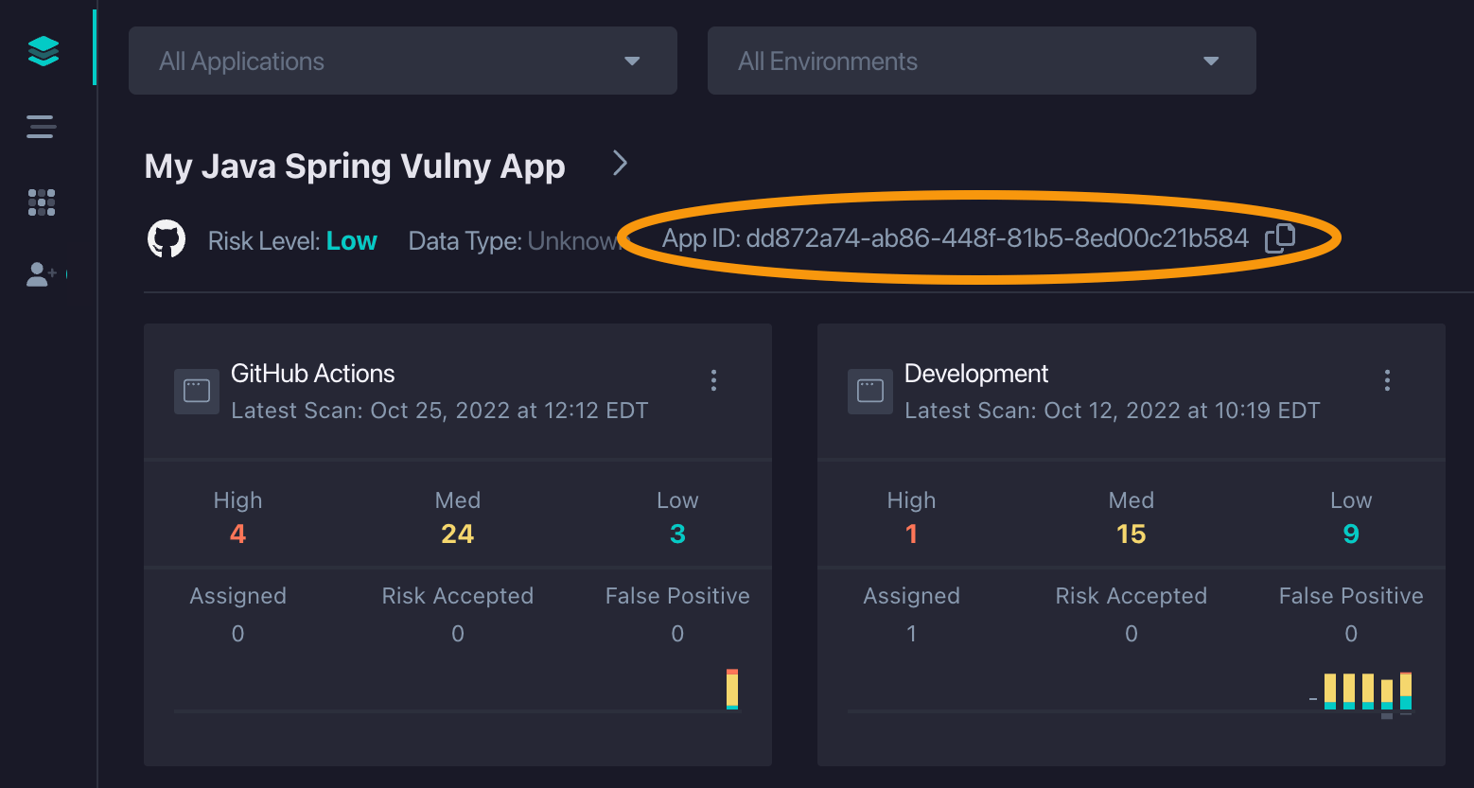Open the kebab menu on GitHub Actions card

pyautogui.click(x=713, y=380)
